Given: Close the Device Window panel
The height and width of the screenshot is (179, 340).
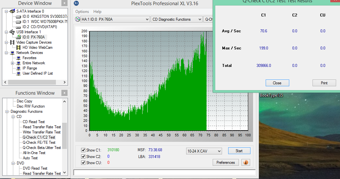Looking at the screenshot, I should (64, 3).
